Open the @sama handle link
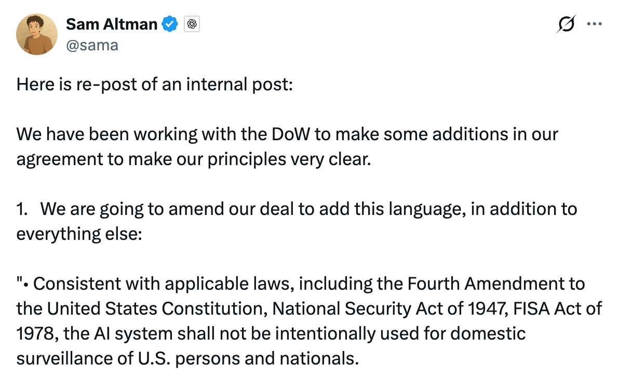 (92, 45)
